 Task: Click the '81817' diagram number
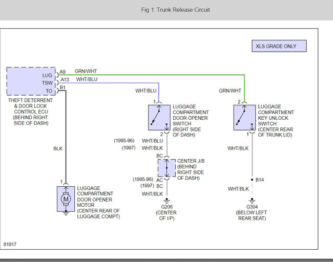coord(10,245)
